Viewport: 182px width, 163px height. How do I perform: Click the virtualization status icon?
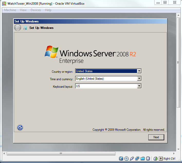click(148, 159)
